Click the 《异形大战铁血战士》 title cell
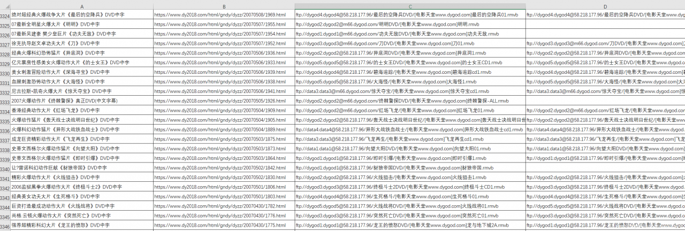Viewport: 685px width, 231px height. tap(81, 130)
